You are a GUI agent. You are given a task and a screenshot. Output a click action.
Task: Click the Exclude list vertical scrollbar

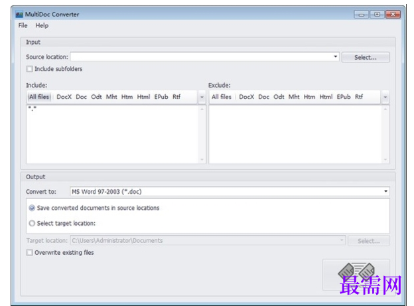[x=385, y=134]
